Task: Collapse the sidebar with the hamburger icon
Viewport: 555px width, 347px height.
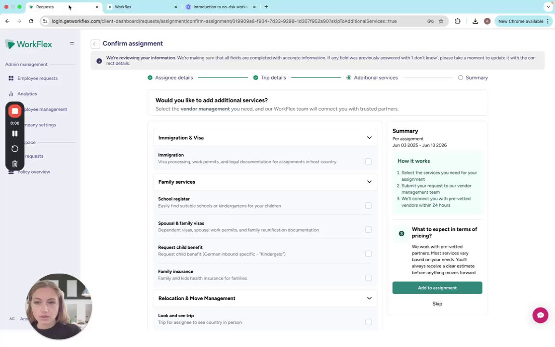Action: point(72,43)
